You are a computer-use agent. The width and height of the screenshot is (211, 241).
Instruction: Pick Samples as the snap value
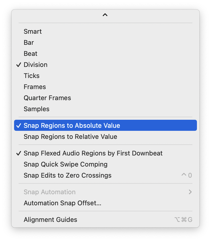pyautogui.click(x=36, y=109)
